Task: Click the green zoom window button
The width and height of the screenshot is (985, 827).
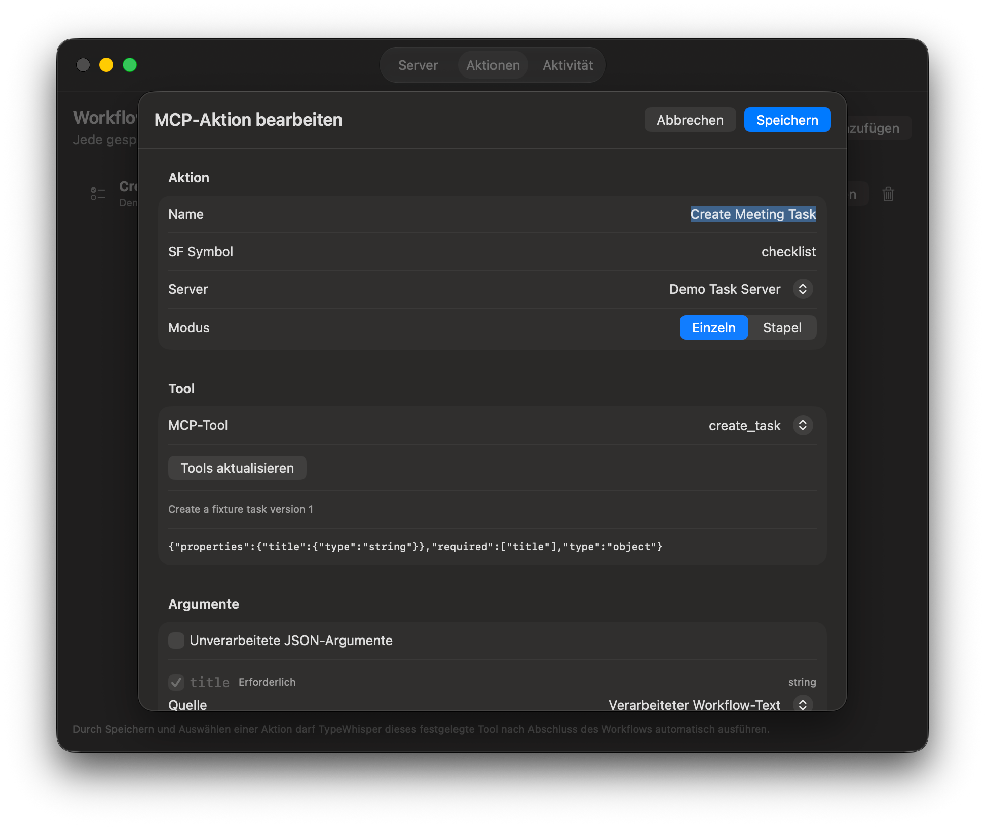Action: 130,65
